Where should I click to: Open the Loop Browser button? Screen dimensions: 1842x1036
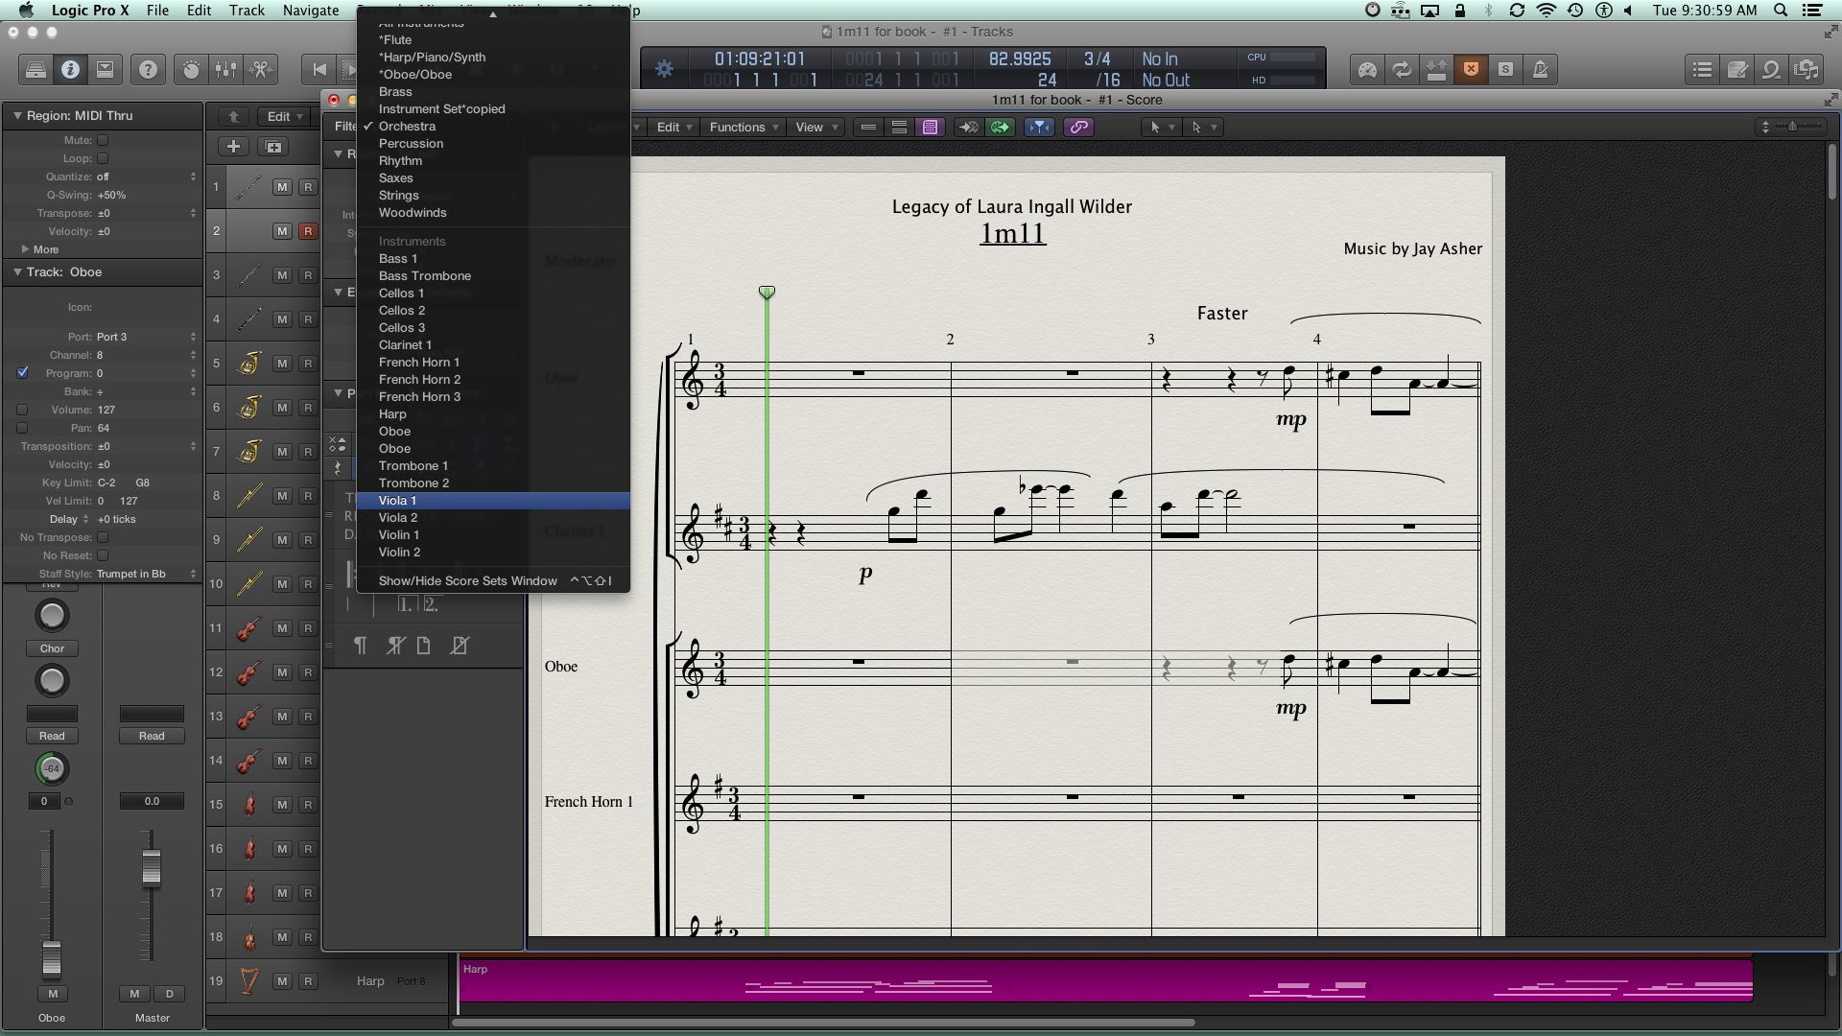(1771, 69)
